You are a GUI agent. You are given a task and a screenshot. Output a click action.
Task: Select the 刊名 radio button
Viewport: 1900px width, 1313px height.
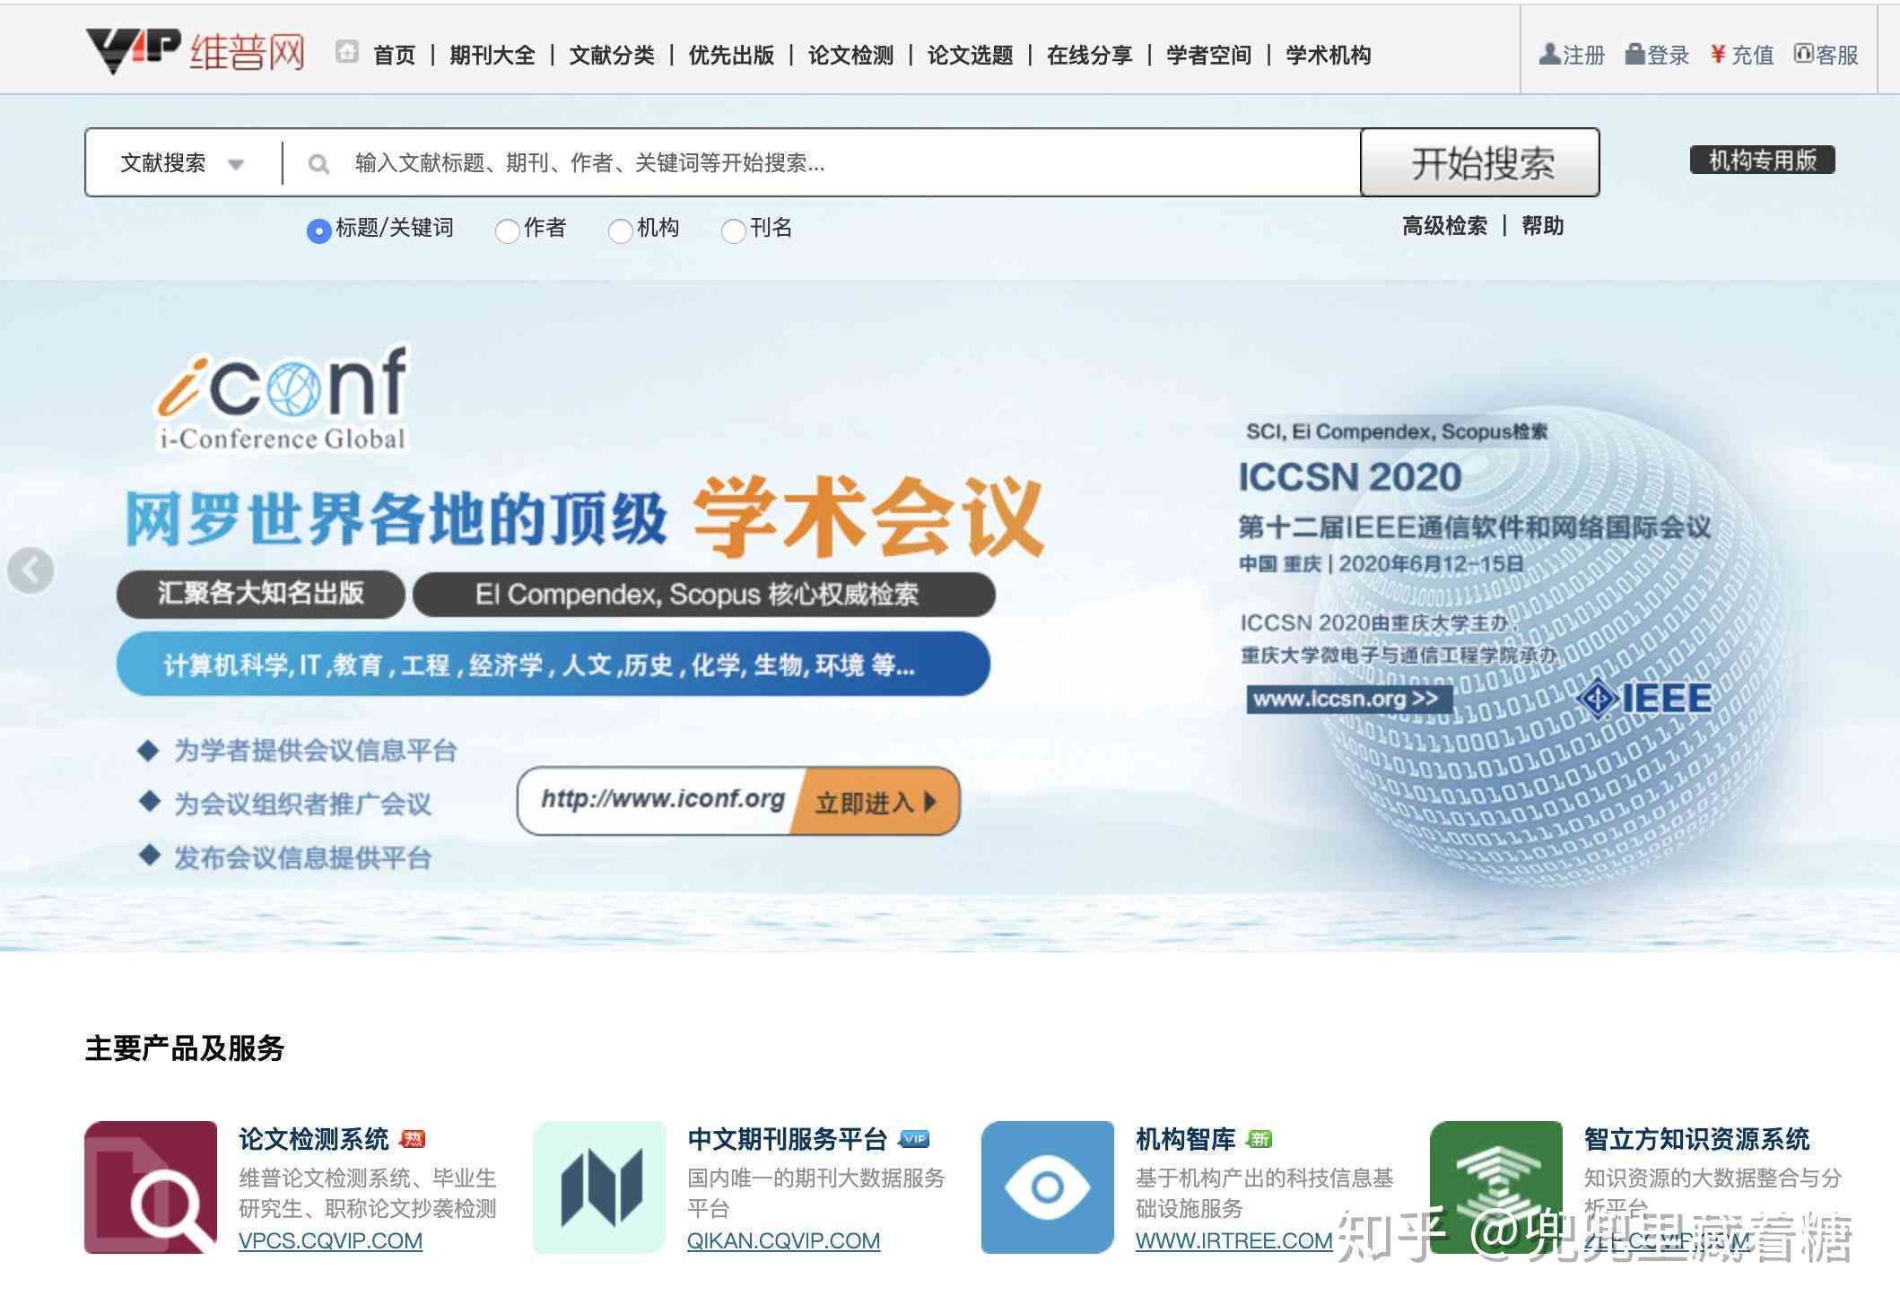click(x=733, y=230)
